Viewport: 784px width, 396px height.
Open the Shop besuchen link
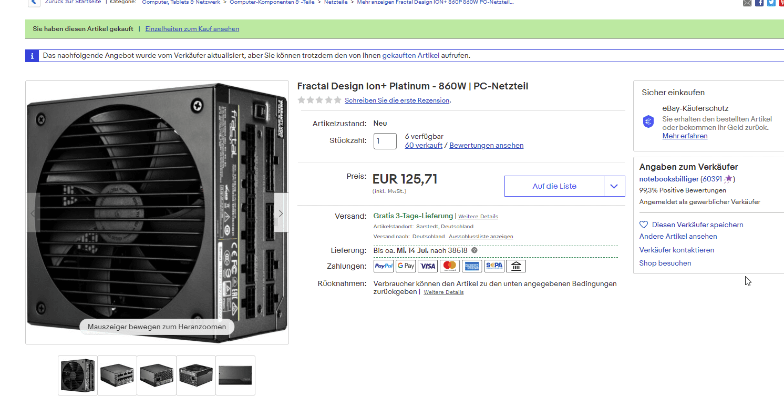coord(665,263)
